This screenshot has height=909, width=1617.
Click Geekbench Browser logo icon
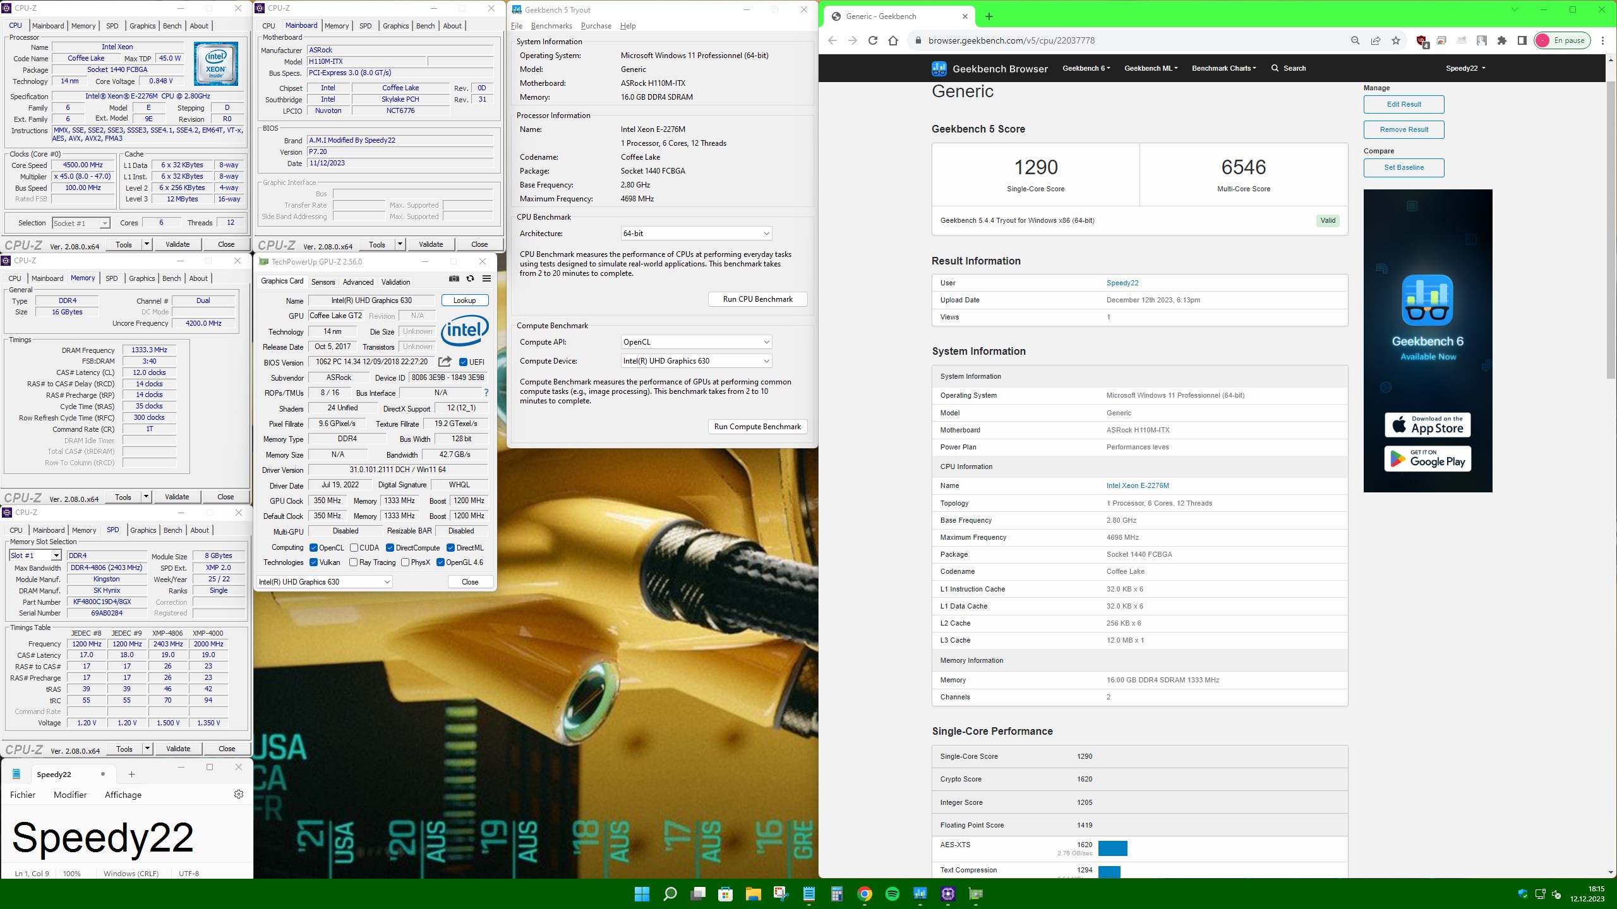point(939,68)
